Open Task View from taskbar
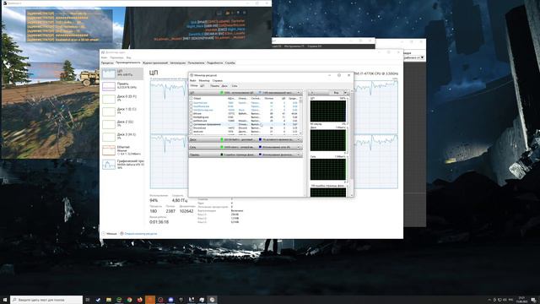Screen dimensions: 540x304 coord(88,300)
